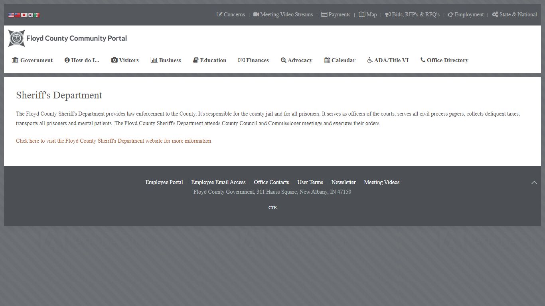Open Meeting Video Streams
The image size is (545, 306).
pyautogui.click(x=283, y=14)
